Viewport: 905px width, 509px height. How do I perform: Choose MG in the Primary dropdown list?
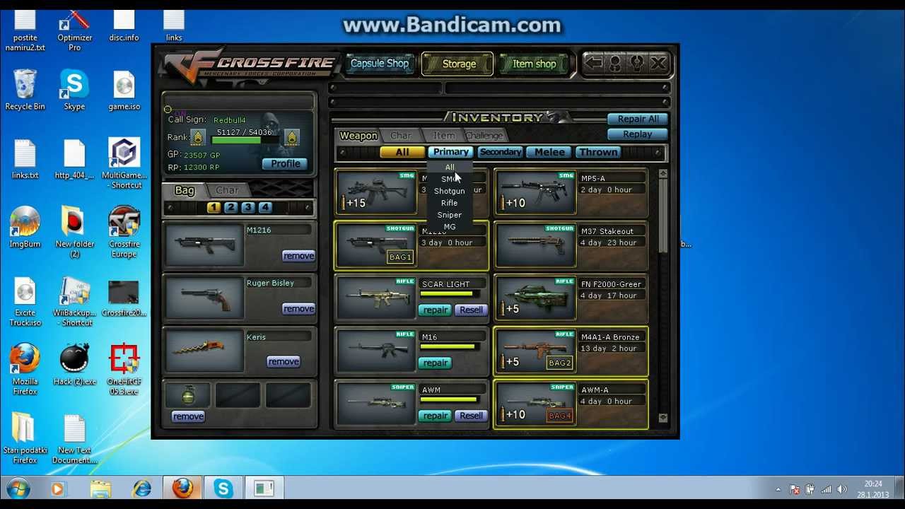[x=450, y=227]
